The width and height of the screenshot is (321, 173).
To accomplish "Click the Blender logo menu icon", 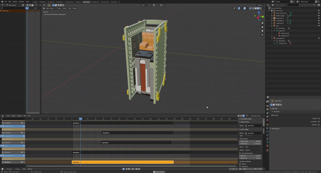I will (x=2, y=2).
